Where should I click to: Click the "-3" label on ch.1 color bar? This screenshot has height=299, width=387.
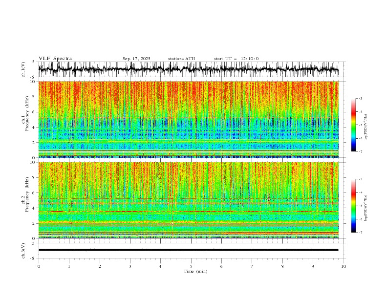tap(361, 98)
